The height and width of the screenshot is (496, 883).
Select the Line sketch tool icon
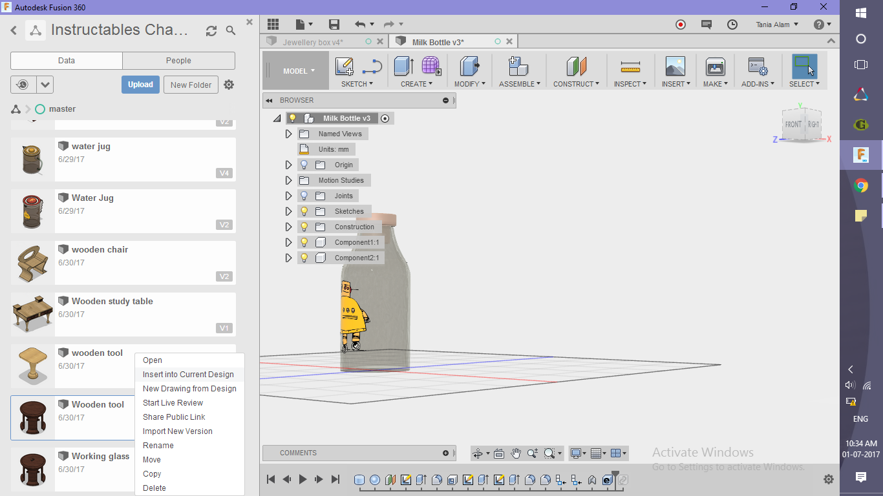pyautogui.click(x=372, y=67)
